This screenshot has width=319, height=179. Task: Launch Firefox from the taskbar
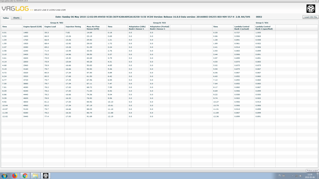[15, 176]
